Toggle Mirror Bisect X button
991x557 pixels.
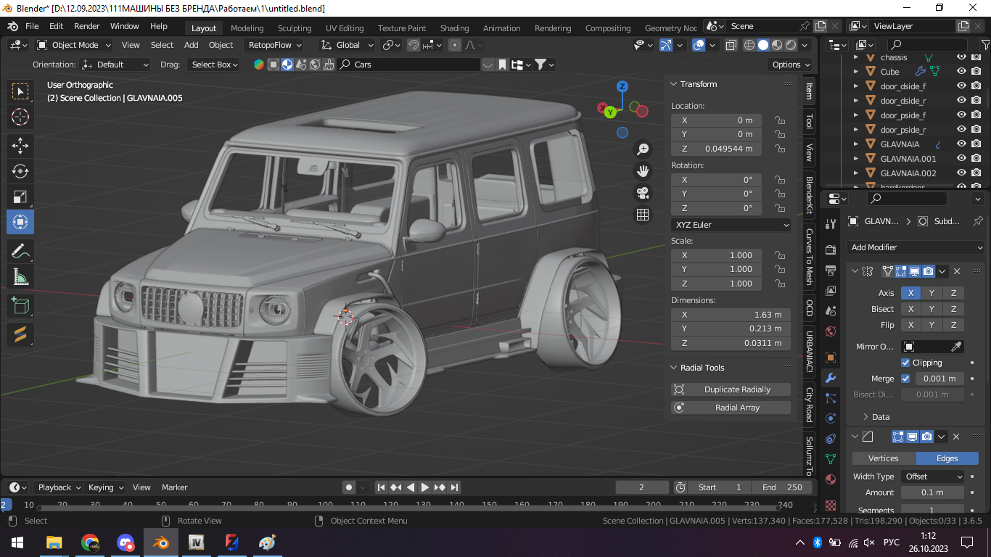(x=910, y=309)
